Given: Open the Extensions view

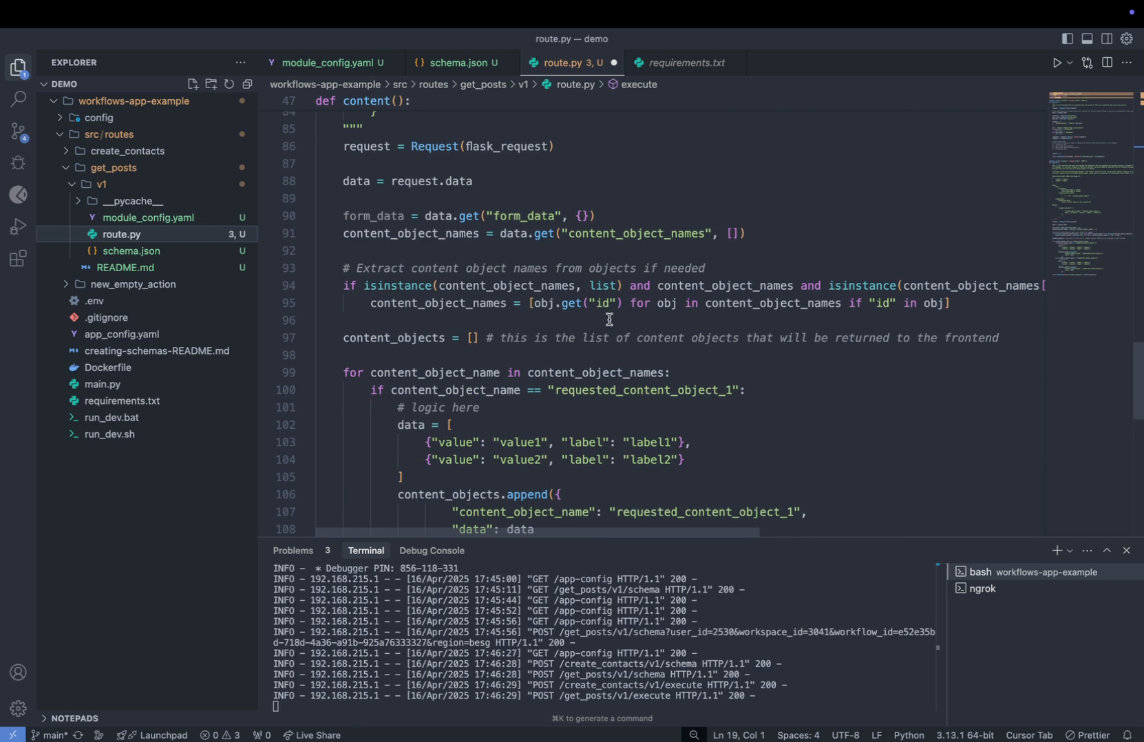Looking at the screenshot, I should coord(19,259).
